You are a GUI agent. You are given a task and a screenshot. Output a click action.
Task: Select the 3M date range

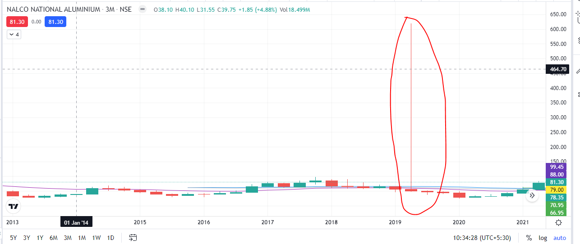tap(68, 238)
